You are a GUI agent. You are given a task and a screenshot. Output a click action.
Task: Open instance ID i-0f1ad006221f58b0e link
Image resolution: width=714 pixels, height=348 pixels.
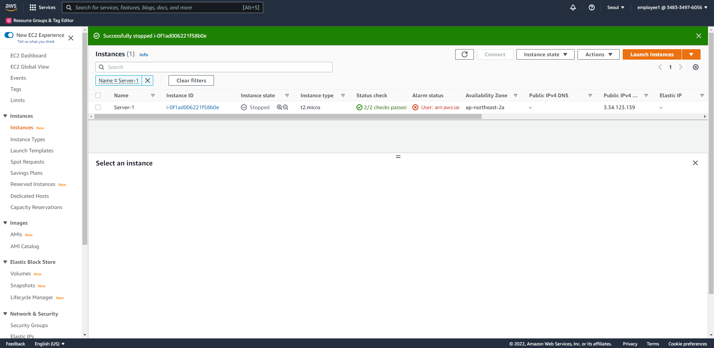pos(192,107)
